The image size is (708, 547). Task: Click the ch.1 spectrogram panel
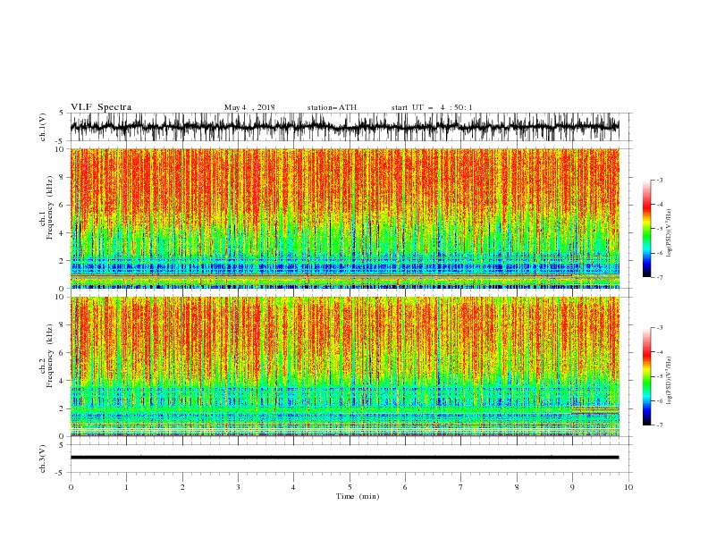click(345, 218)
